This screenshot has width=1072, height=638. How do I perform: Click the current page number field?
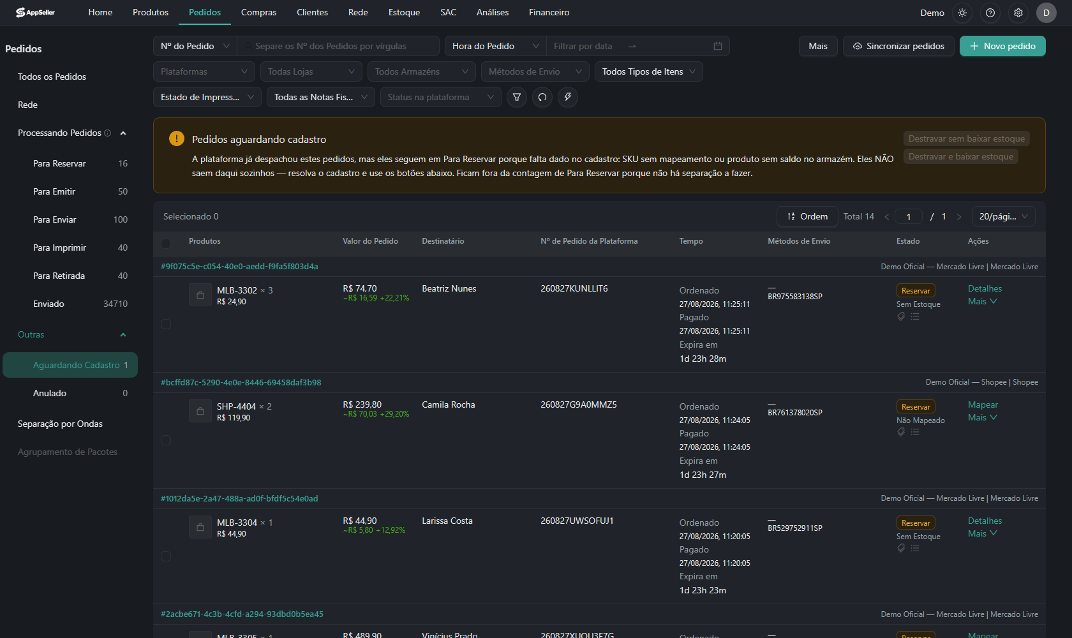[909, 217]
